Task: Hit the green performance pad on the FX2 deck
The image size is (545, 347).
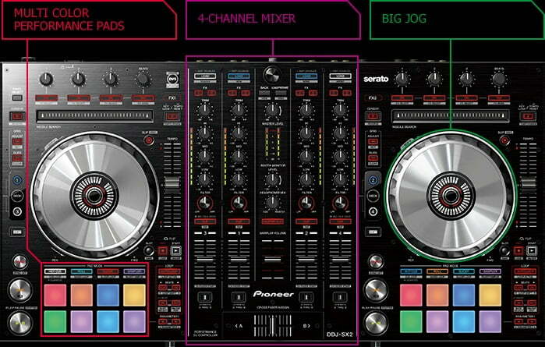Action: [x=411, y=321]
